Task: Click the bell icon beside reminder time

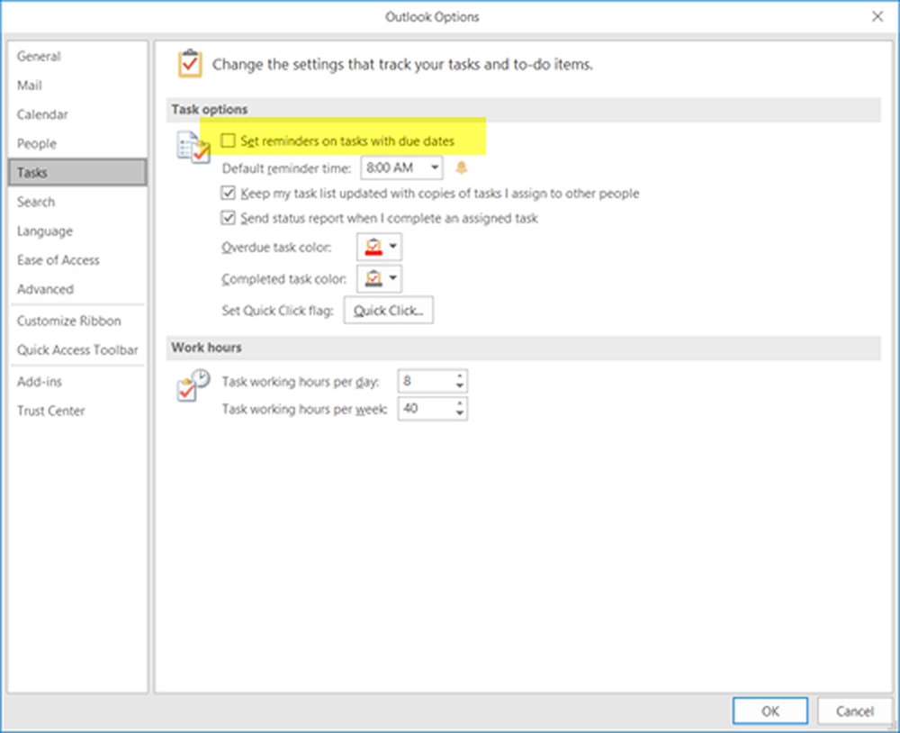Action: [462, 167]
